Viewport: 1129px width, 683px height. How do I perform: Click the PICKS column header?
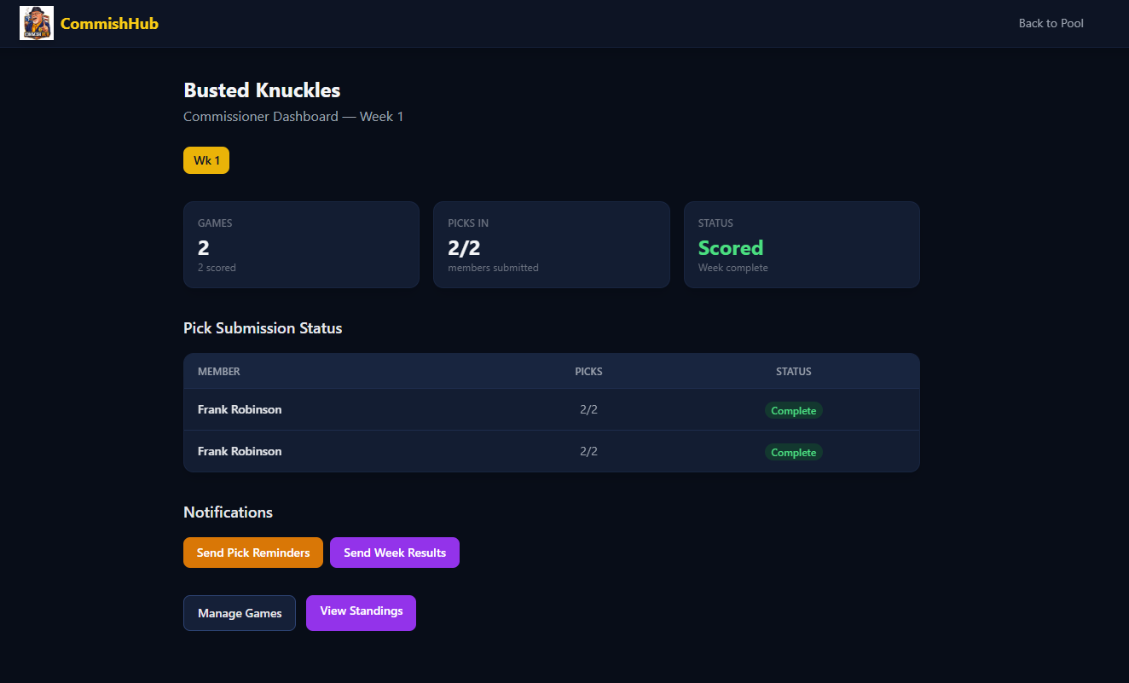click(x=588, y=372)
